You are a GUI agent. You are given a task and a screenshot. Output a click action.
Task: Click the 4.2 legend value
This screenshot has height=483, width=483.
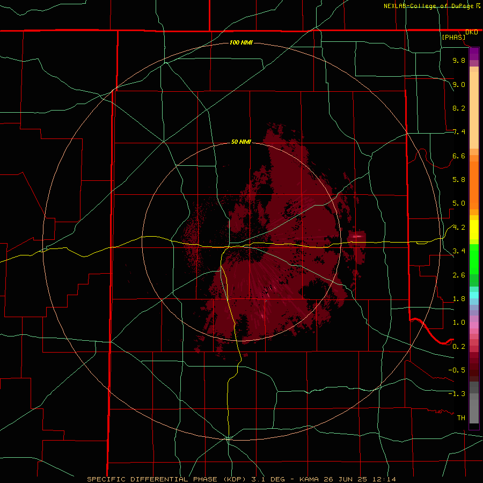459,228
